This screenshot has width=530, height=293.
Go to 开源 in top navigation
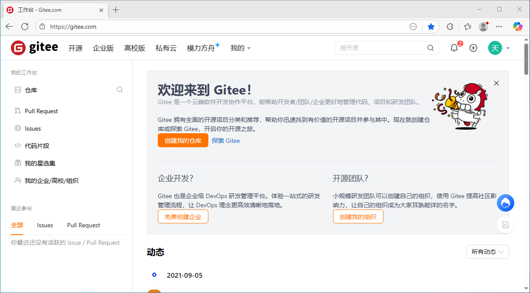pos(75,48)
